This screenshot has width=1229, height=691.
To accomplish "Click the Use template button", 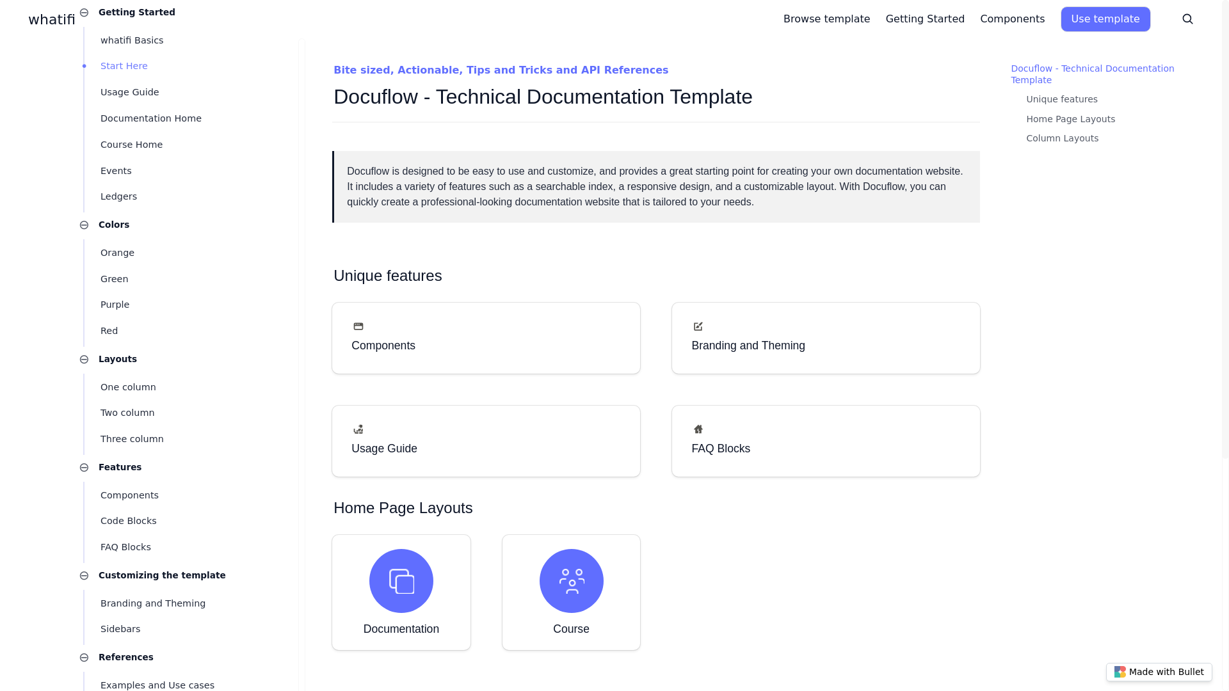I will click(1105, 19).
